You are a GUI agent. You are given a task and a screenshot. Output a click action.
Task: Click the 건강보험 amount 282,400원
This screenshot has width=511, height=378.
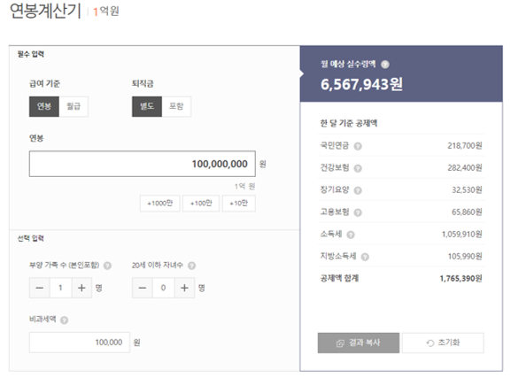(465, 168)
